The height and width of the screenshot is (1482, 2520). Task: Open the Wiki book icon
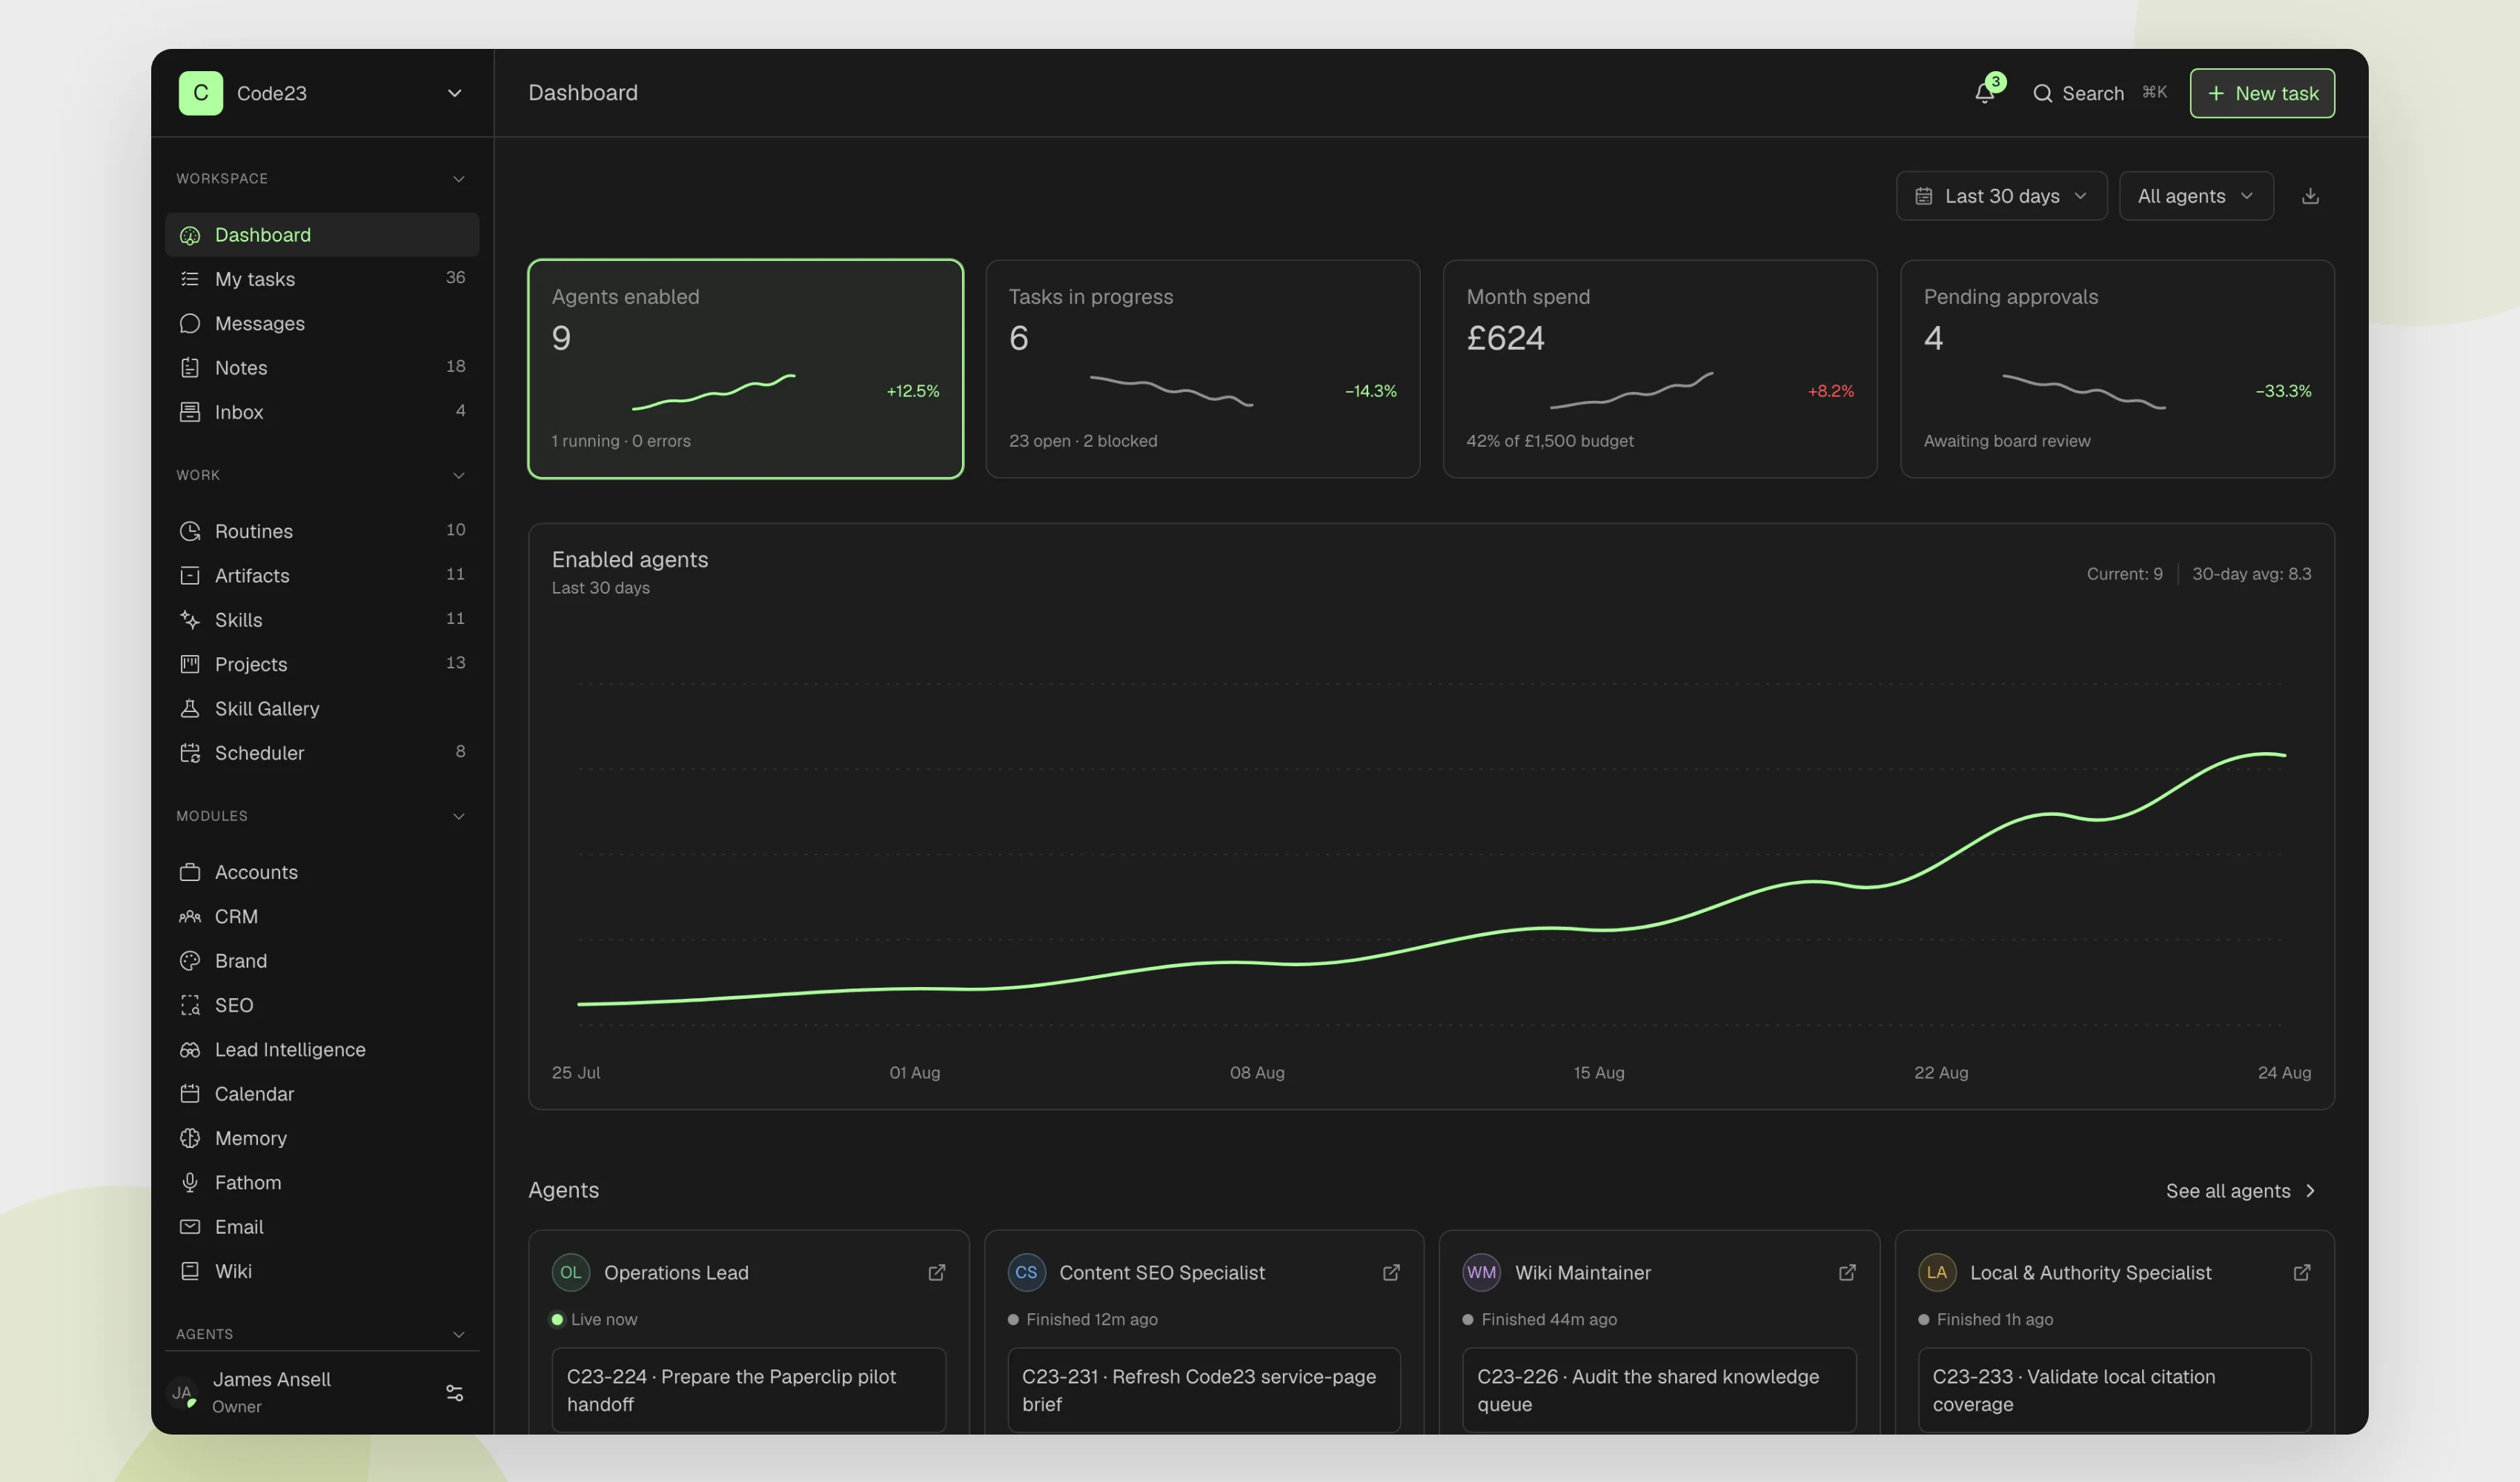pyautogui.click(x=190, y=1271)
